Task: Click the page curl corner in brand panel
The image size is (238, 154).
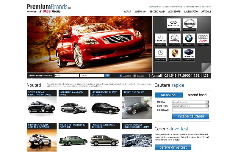Action: [x=206, y=68]
